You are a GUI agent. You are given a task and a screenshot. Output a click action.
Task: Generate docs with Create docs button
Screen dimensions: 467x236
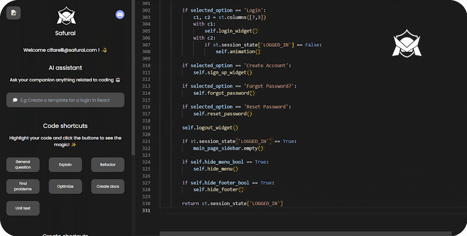107,186
